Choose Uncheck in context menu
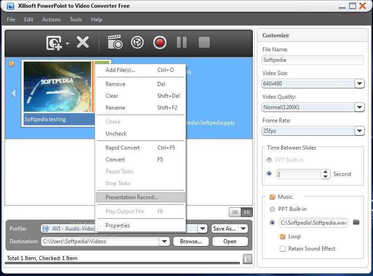 coord(141,134)
